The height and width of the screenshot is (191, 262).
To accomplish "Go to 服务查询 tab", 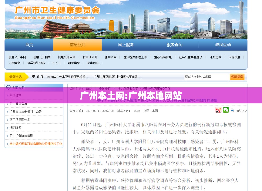I will (x=174, y=45).
